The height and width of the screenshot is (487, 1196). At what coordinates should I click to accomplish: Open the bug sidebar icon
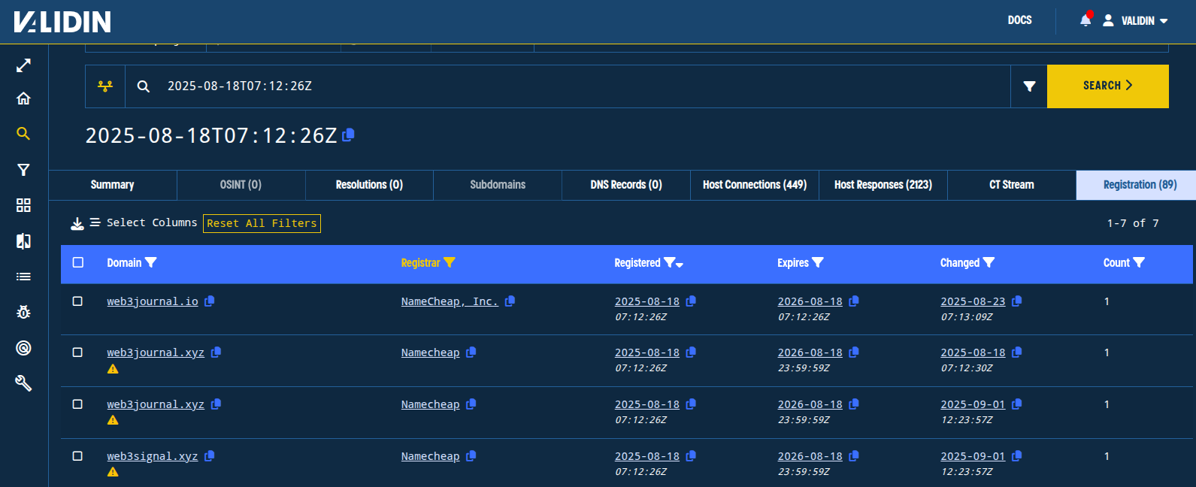tap(23, 312)
